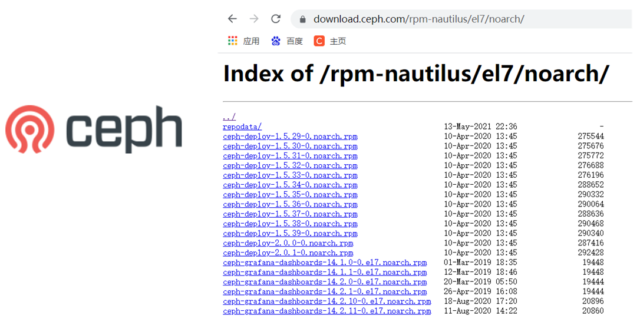The image size is (640, 319).
Task: Click the Ceph logo image
Action: (x=94, y=129)
